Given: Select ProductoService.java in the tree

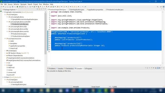Looking at the screenshot, I should 19,34.
